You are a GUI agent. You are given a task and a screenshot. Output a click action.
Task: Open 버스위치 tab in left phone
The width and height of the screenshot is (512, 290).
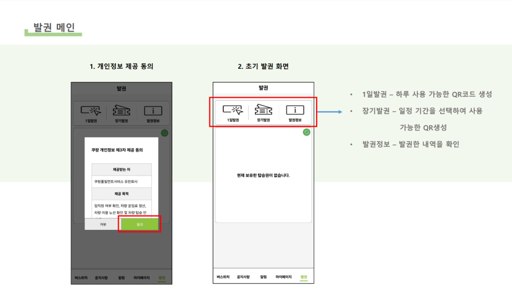click(x=81, y=278)
